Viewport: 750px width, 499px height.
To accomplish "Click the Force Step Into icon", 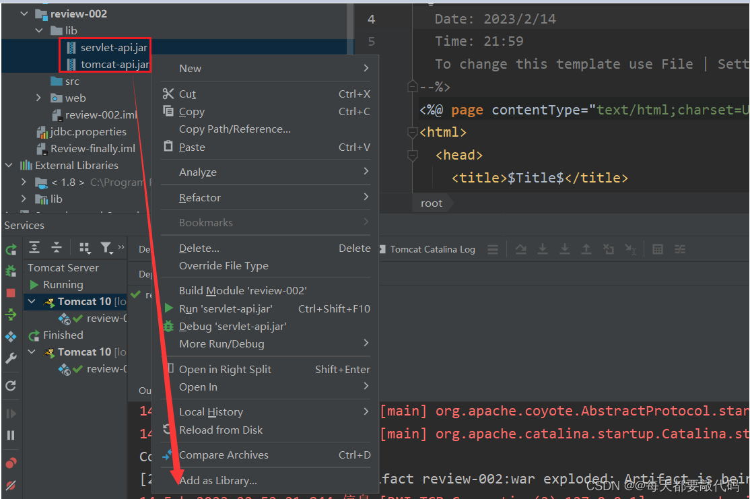I will (565, 249).
